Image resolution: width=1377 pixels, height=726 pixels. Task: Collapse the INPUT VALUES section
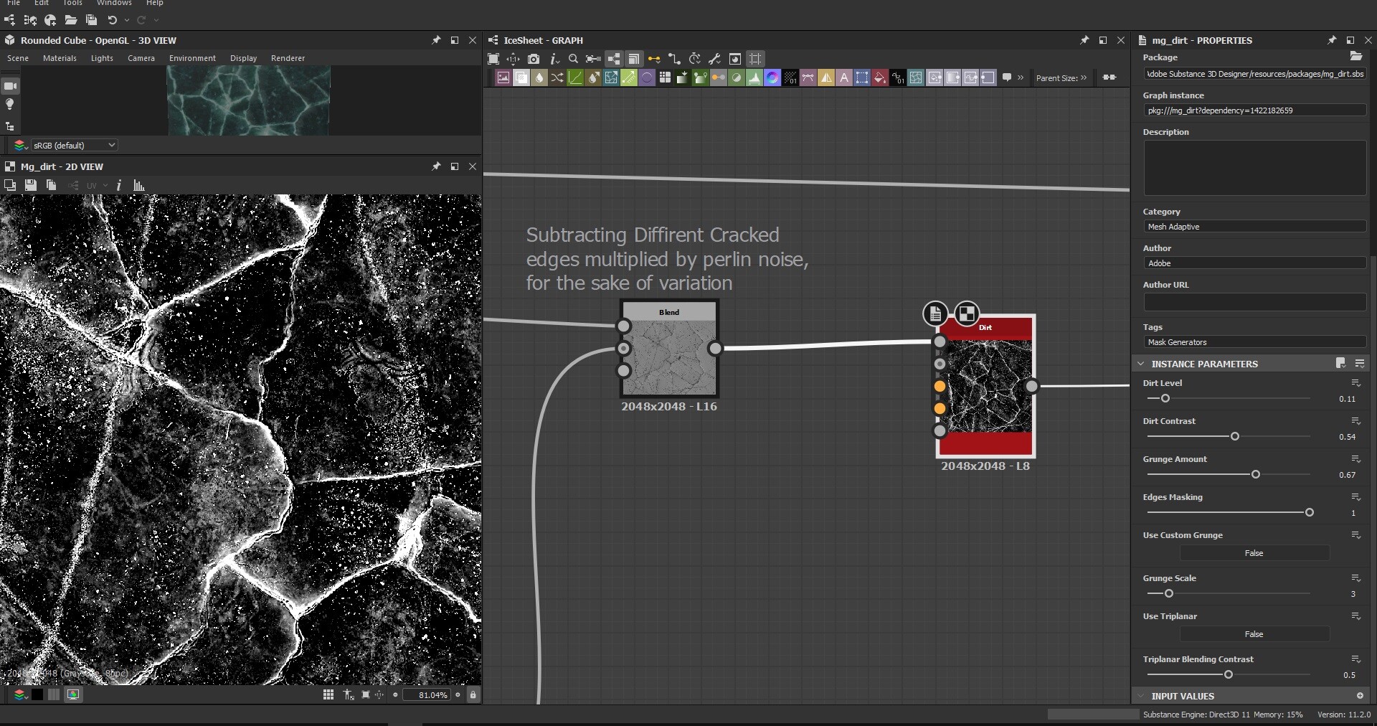point(1141,696)
